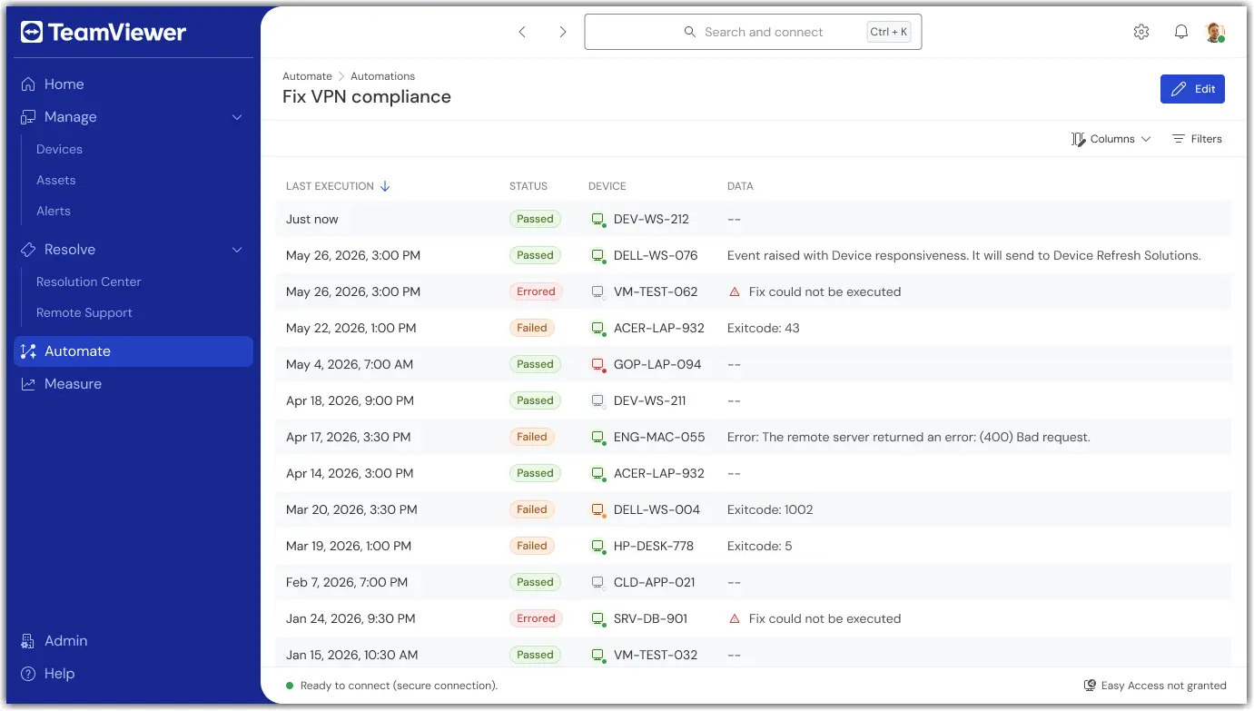Focus the Search and connect field

(x=753, y=32)
